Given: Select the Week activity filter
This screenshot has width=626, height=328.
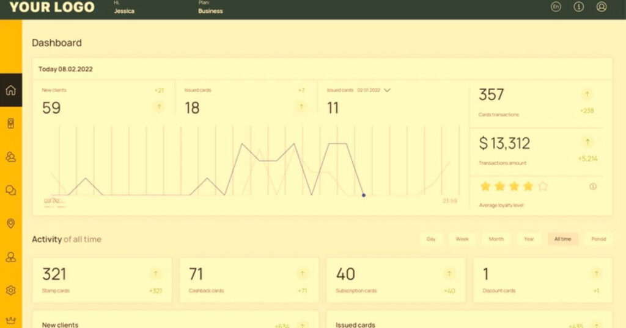Looking at the screenshot, I should coord(462,239).
